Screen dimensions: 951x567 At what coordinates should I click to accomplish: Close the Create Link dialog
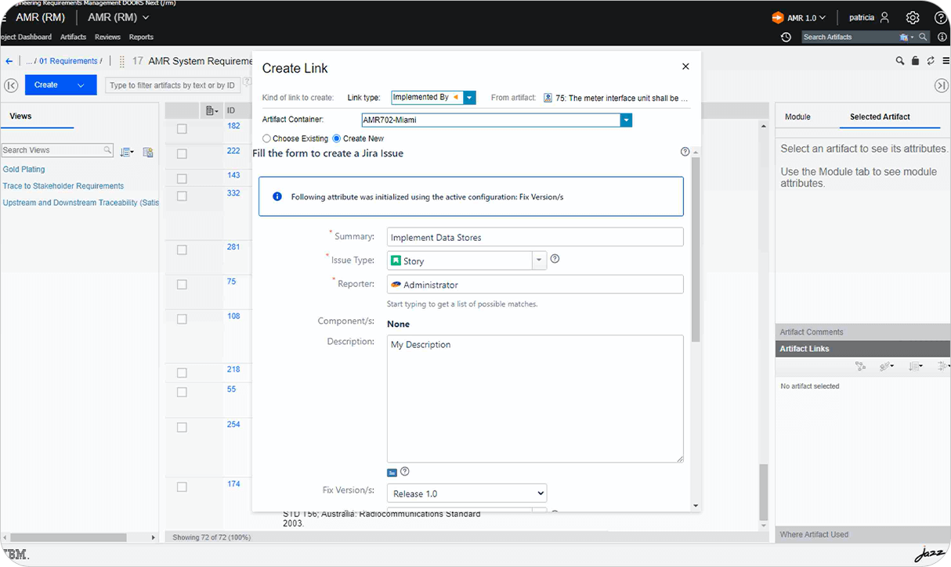(x=685, y=66)
